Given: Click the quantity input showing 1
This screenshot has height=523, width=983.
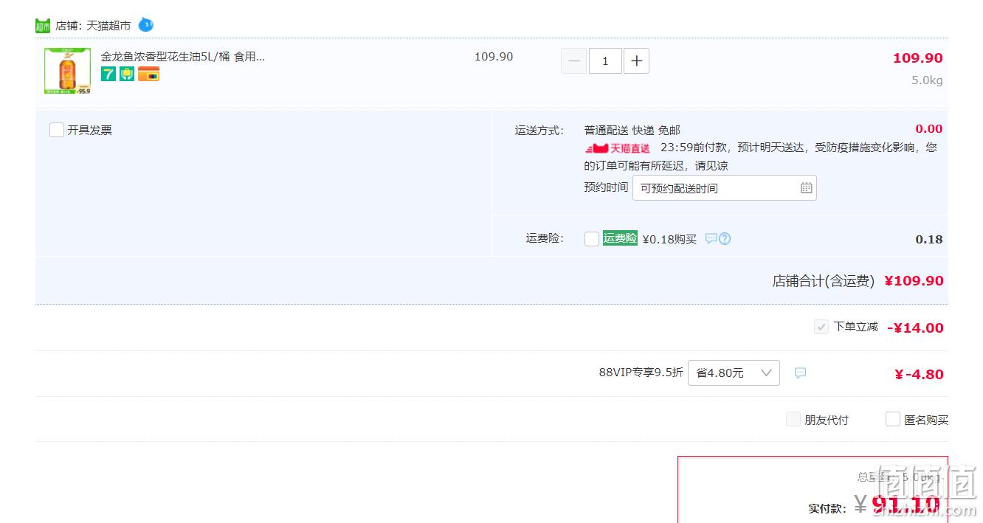Looking at the screenshot, I should (x=605, y=60).
